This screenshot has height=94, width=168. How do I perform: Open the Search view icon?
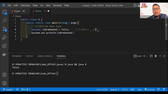[x=4, y=20]
